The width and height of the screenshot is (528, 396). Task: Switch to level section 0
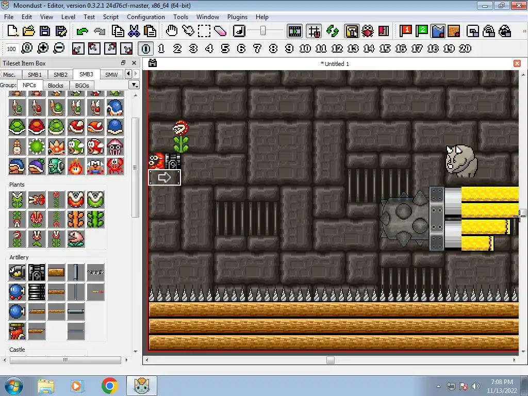(145, 48)
